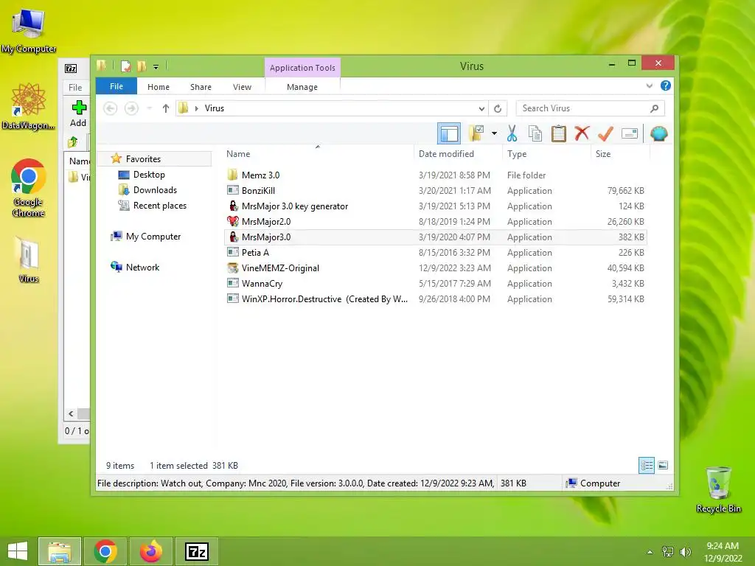Click the Paste clipboard icon
This screenshot has height=566, width=755.
point(559,133)
